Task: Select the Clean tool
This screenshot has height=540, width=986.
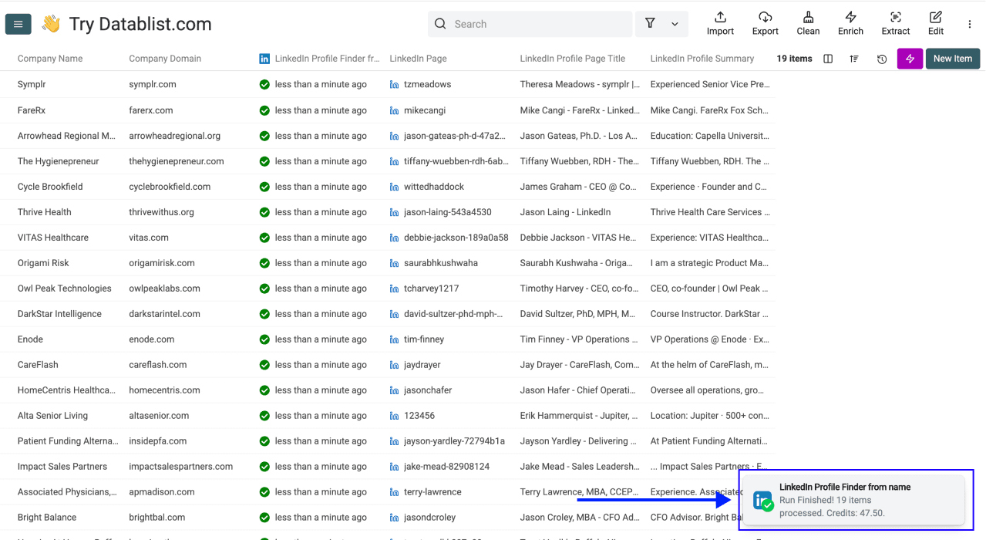Action: pos(807,23)
